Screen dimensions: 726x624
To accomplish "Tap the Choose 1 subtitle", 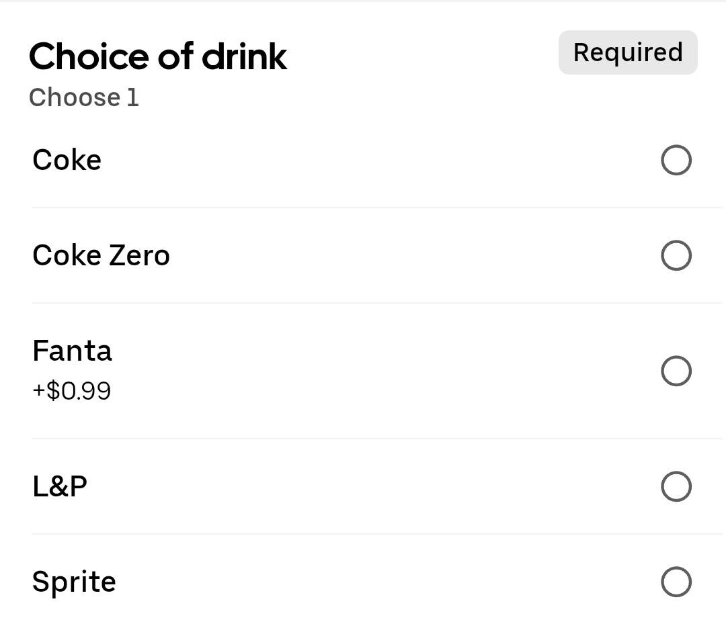I will [x=84, y=97].
